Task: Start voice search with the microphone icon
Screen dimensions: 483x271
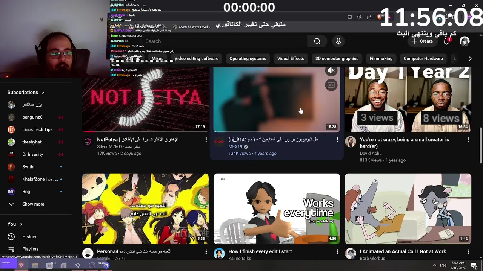Action: click(x=338, y=41)
